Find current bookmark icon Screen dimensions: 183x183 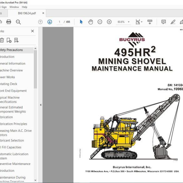pyautogui.click(x=16, y=40)
